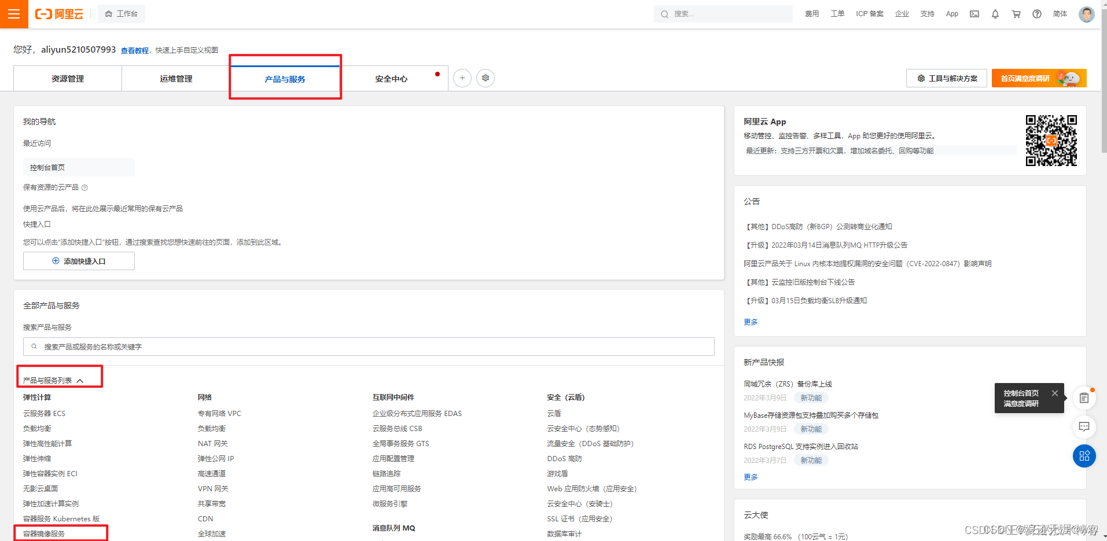The image size is (1107, 541).
Task: Focus the top search box
Action: [x=723, y=14]
